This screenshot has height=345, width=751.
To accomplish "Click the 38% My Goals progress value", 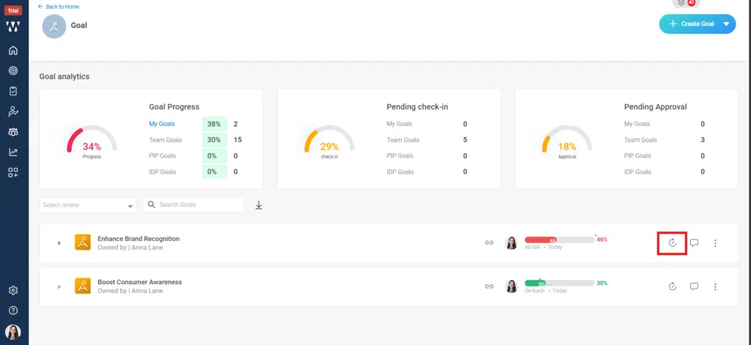I will [214, 124].
